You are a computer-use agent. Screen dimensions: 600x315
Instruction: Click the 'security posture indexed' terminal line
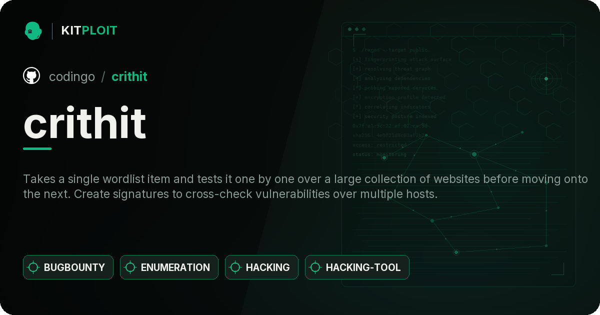(394, 116)
